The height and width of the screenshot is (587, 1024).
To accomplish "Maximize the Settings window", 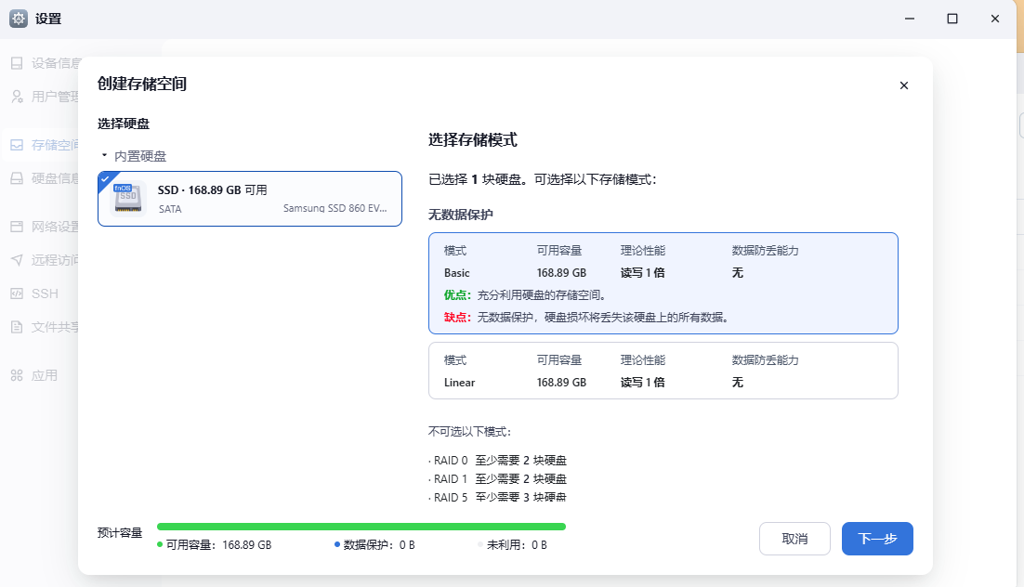I will point(952,19).
